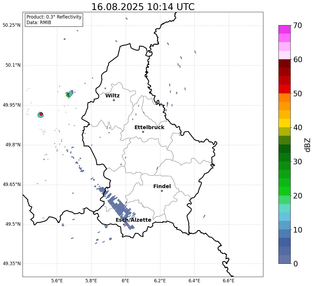Click the colorbar tick label 10
This screenshot has height=286, width=314.
tap(298, 230)
